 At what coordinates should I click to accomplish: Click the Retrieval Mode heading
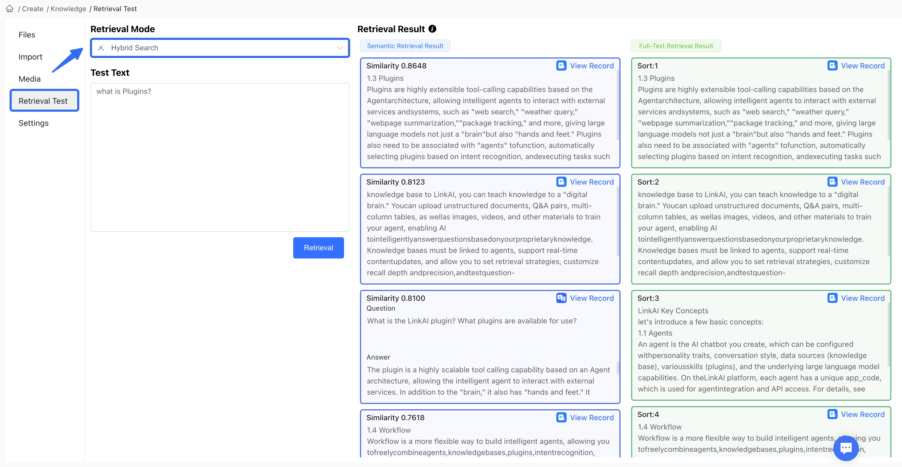tap(123, 29)
